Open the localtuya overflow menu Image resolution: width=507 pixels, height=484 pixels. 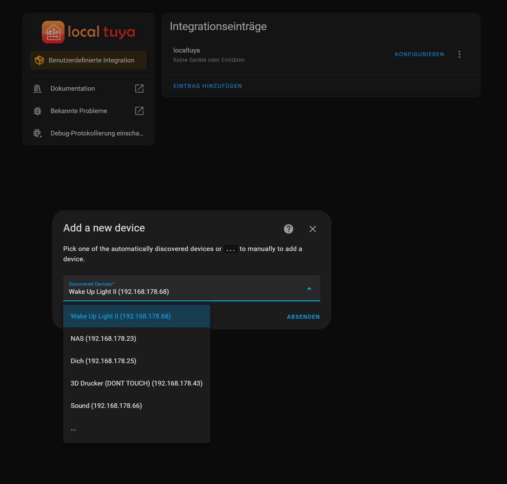point(460,54)
